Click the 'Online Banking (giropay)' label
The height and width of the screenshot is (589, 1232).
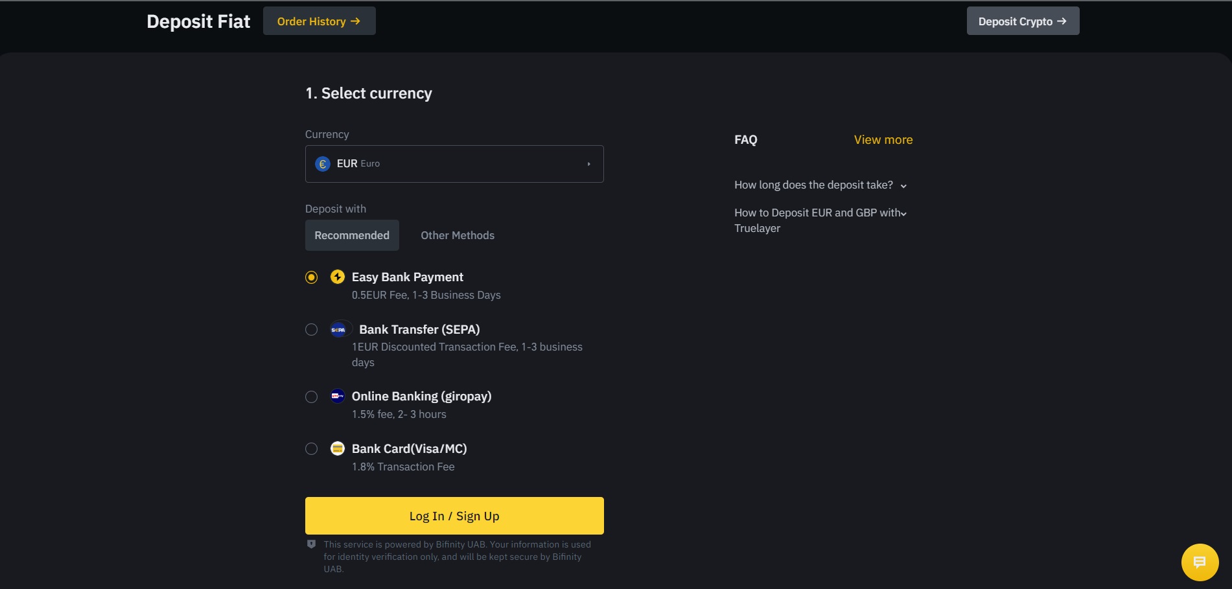422,397
